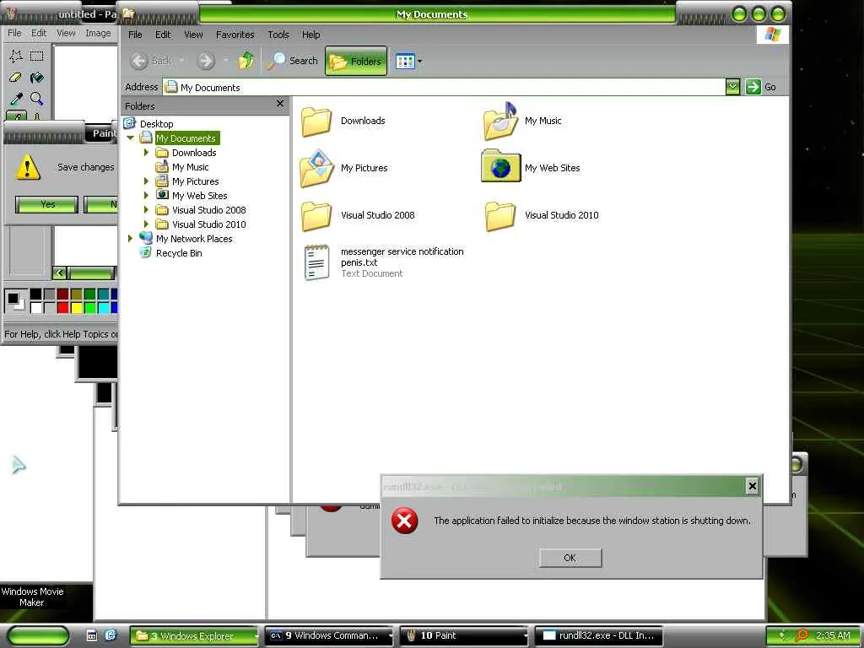Open the Search pane in Explorer
Image resolution: width=864 pixels, height=648 pixels.
pos(292,61)
